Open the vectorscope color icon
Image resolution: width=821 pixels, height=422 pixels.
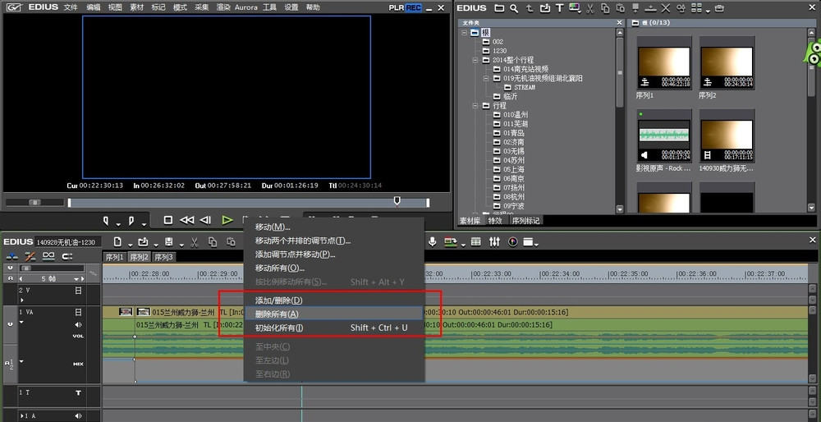[x=512, y=241]
